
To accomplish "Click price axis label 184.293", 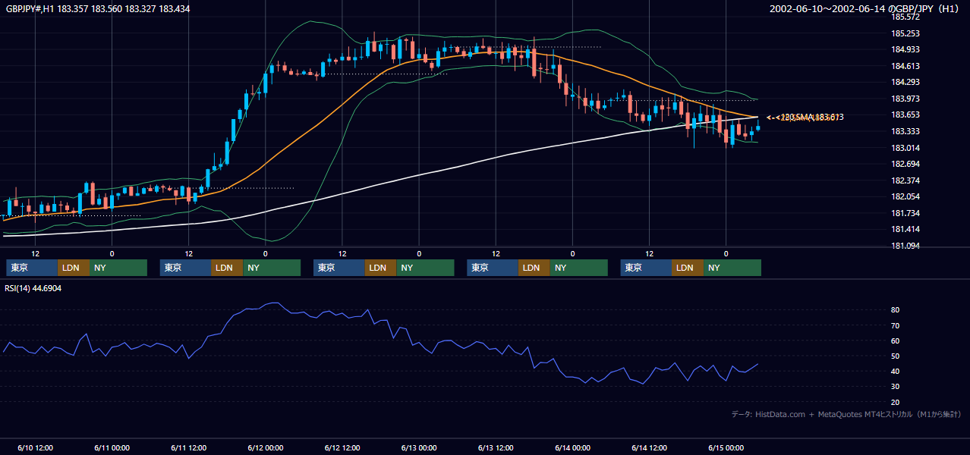I will 905,82.
